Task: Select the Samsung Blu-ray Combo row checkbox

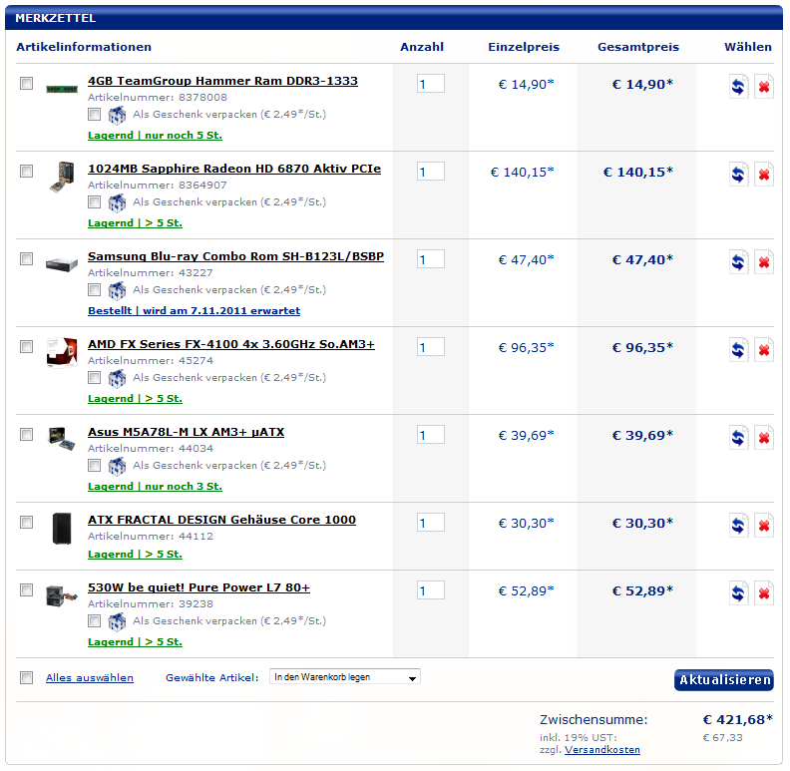Action: coord(26,258)
